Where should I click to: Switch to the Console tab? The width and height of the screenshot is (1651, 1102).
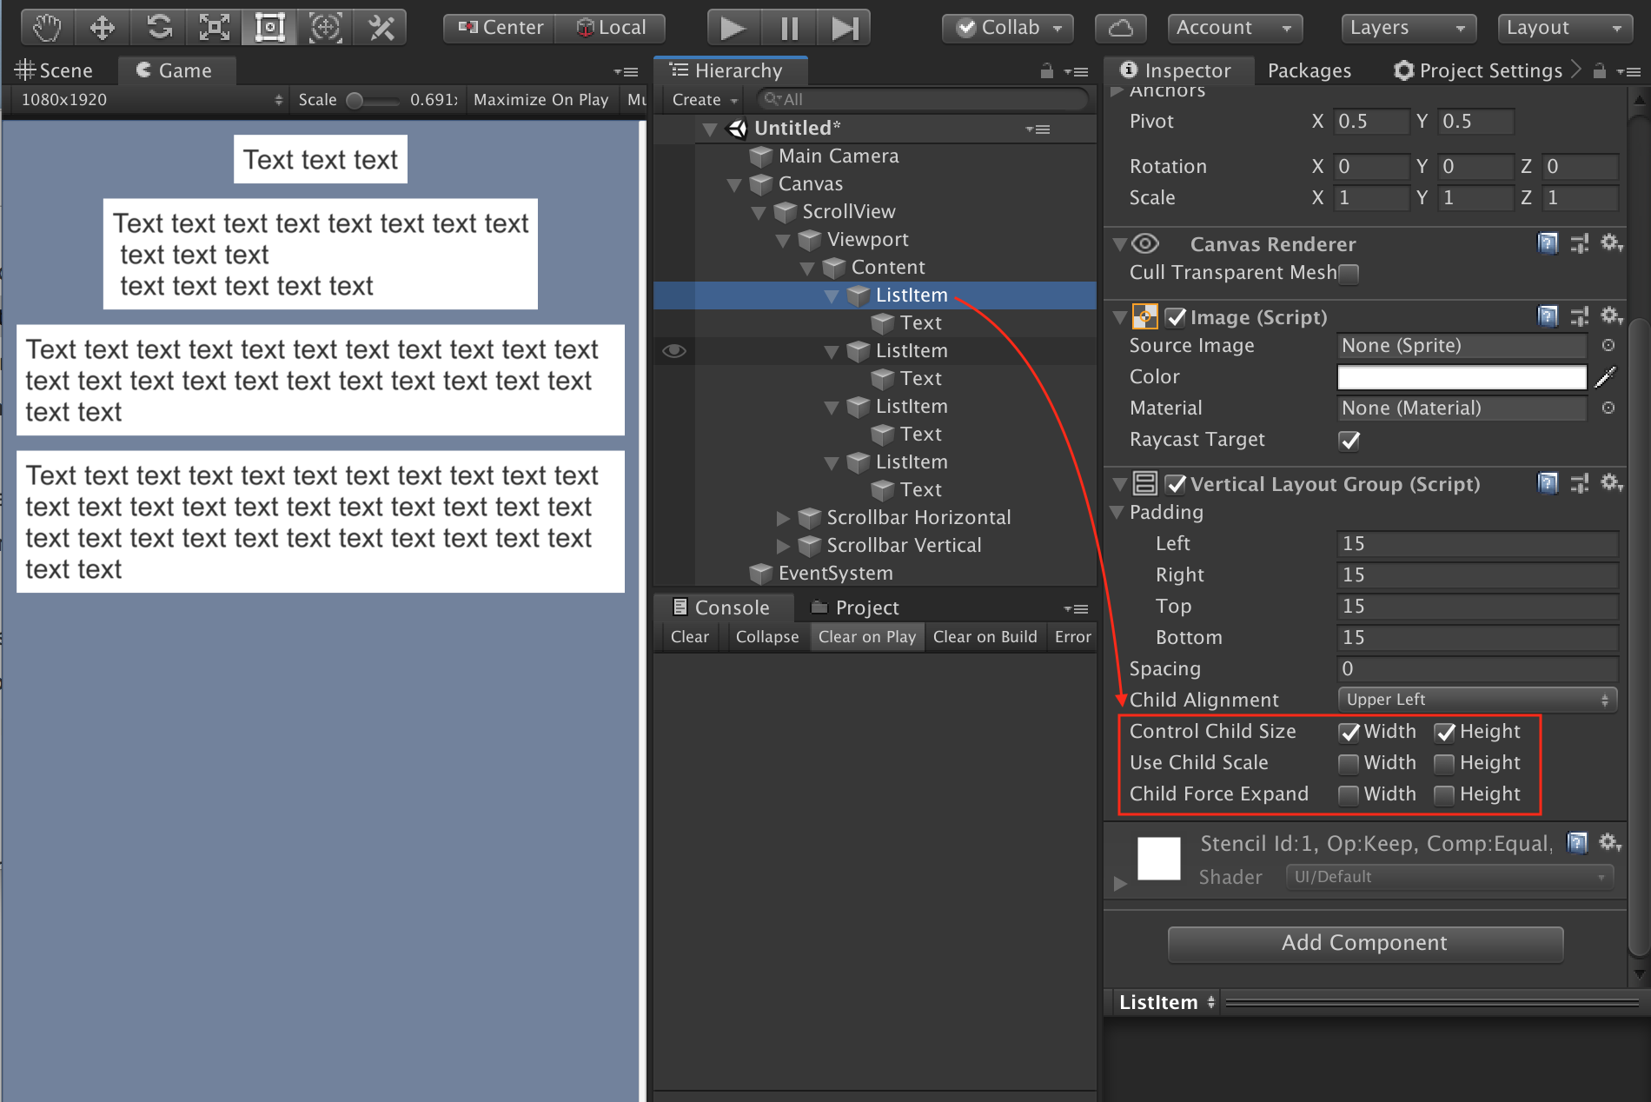click(722, 607)
